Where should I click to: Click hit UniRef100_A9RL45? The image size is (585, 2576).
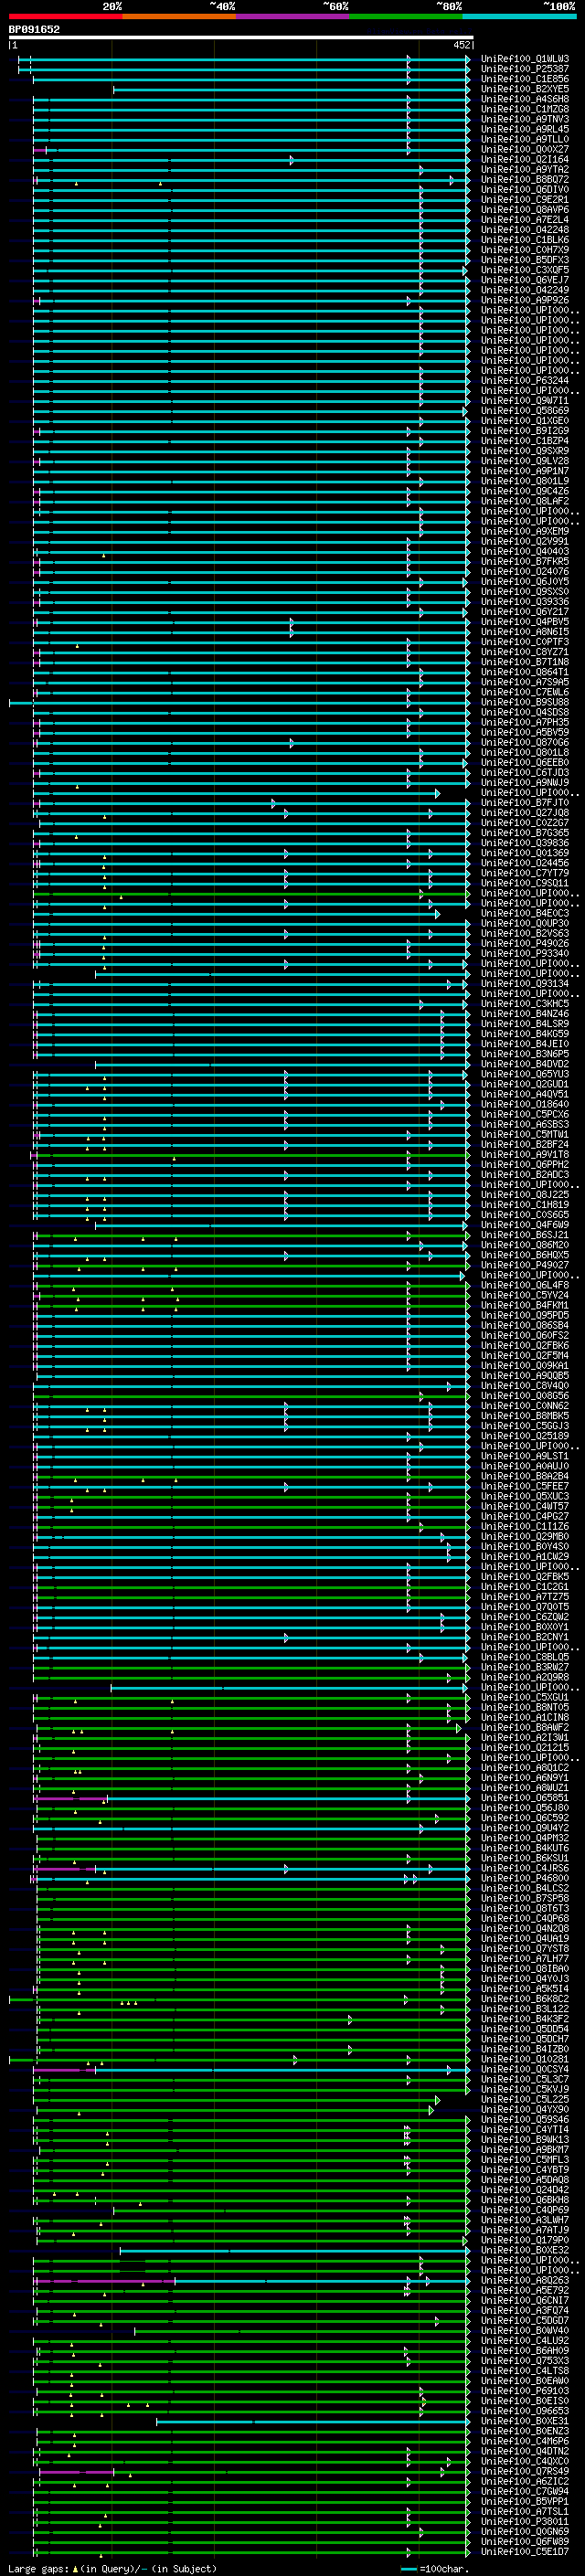pyautogui.click(x=525, y=129)
